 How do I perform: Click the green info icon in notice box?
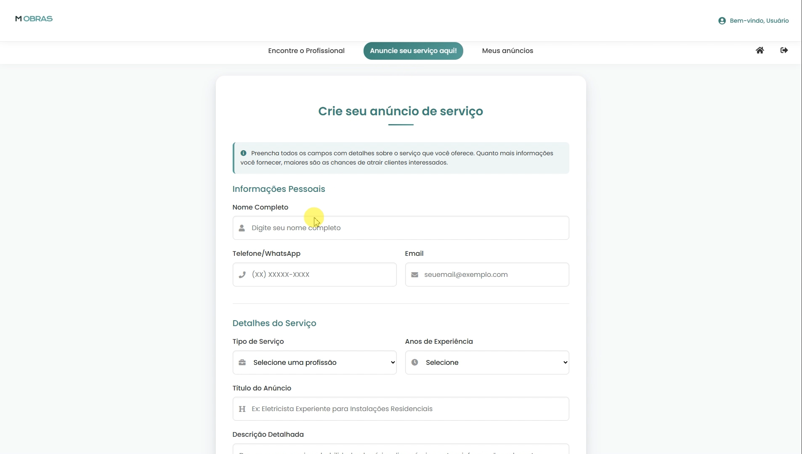coord(243,153)
